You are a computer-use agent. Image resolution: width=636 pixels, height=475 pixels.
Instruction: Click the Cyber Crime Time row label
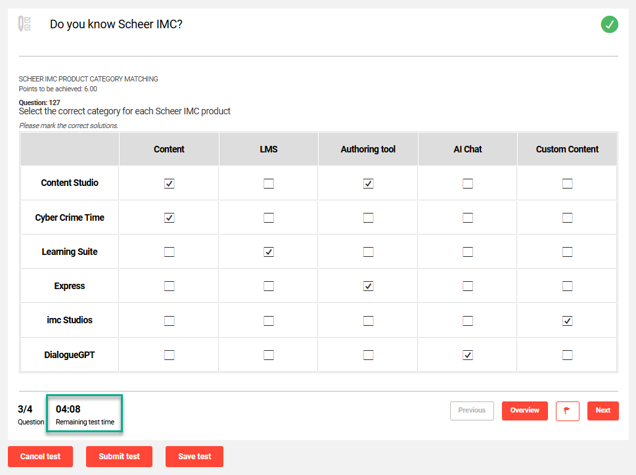tap(70, 218)
